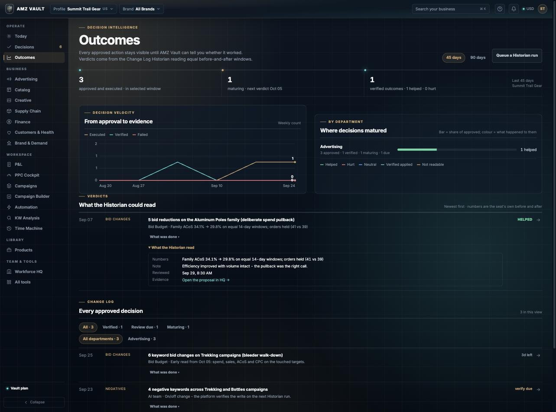
Task: Open Customers & Health via its icon
Action: pyautogui.click(x=9, y=132)
